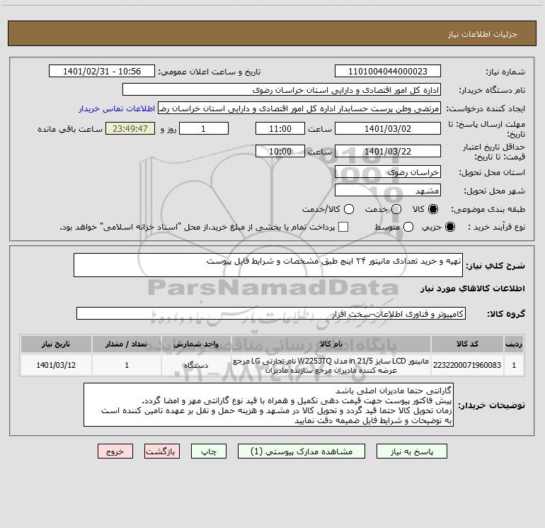Click the تاریخ نیاز column header
This screenshot has height=528, width=545.
[x=56, y=344]
